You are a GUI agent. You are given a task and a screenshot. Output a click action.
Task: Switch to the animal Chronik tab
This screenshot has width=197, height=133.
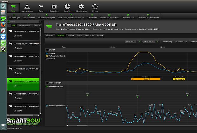(x=100, y=35)
